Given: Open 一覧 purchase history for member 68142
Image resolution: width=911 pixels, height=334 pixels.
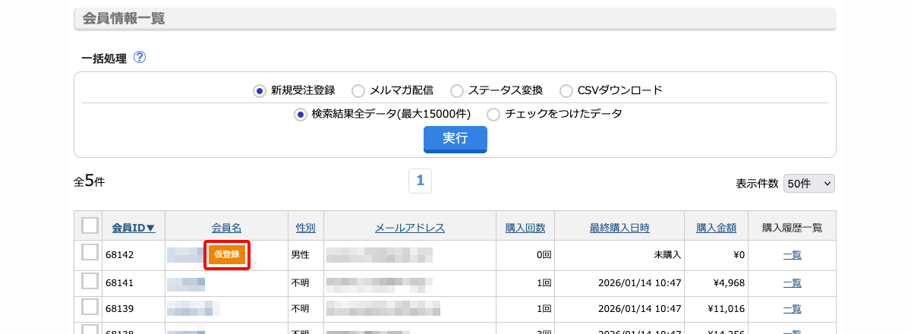Looking at the screenshot, I should [792, 255].
